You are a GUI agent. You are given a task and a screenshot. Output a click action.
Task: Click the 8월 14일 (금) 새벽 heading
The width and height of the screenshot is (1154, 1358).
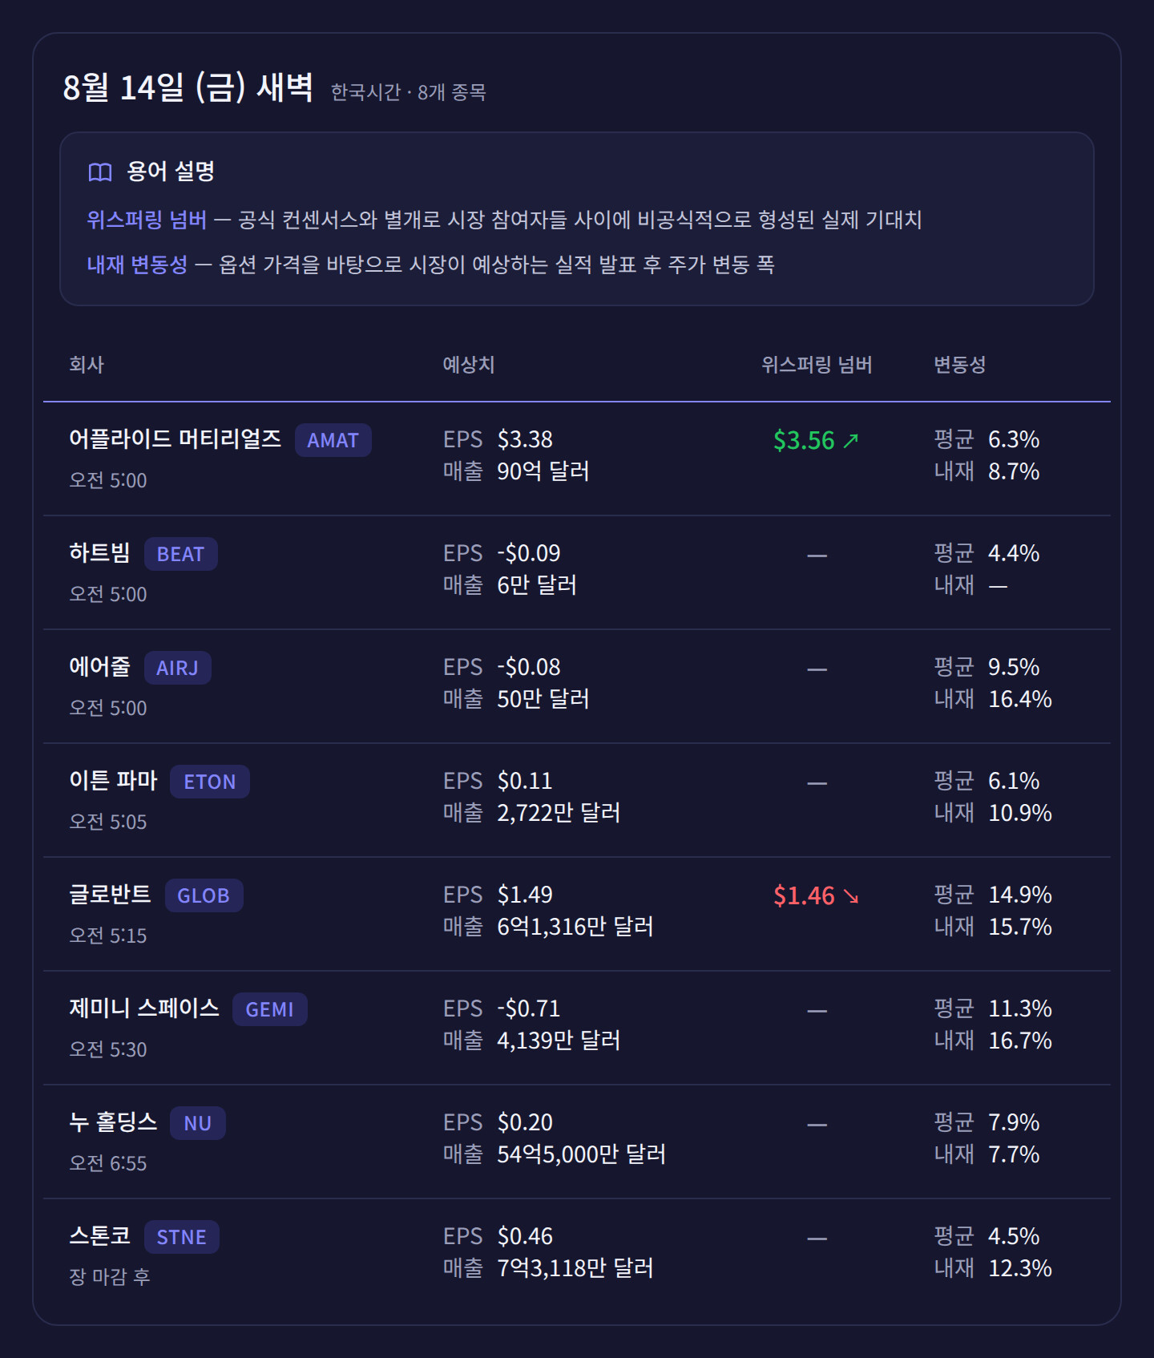tap(188, 87)
